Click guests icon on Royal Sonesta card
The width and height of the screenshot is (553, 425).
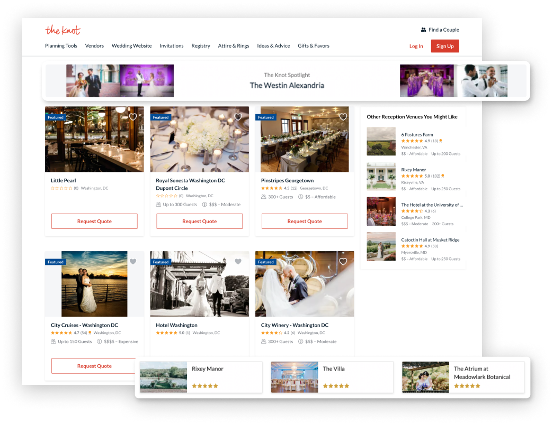tap(158, 205)
